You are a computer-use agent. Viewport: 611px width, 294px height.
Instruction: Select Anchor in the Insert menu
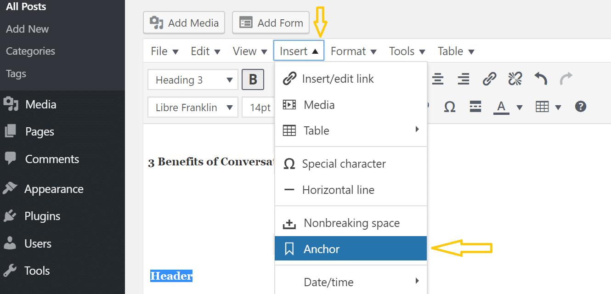[351, 249]
